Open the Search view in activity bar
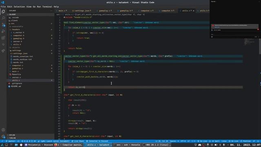The width and height of the screenshot is (261, 147). pos(3,18)
